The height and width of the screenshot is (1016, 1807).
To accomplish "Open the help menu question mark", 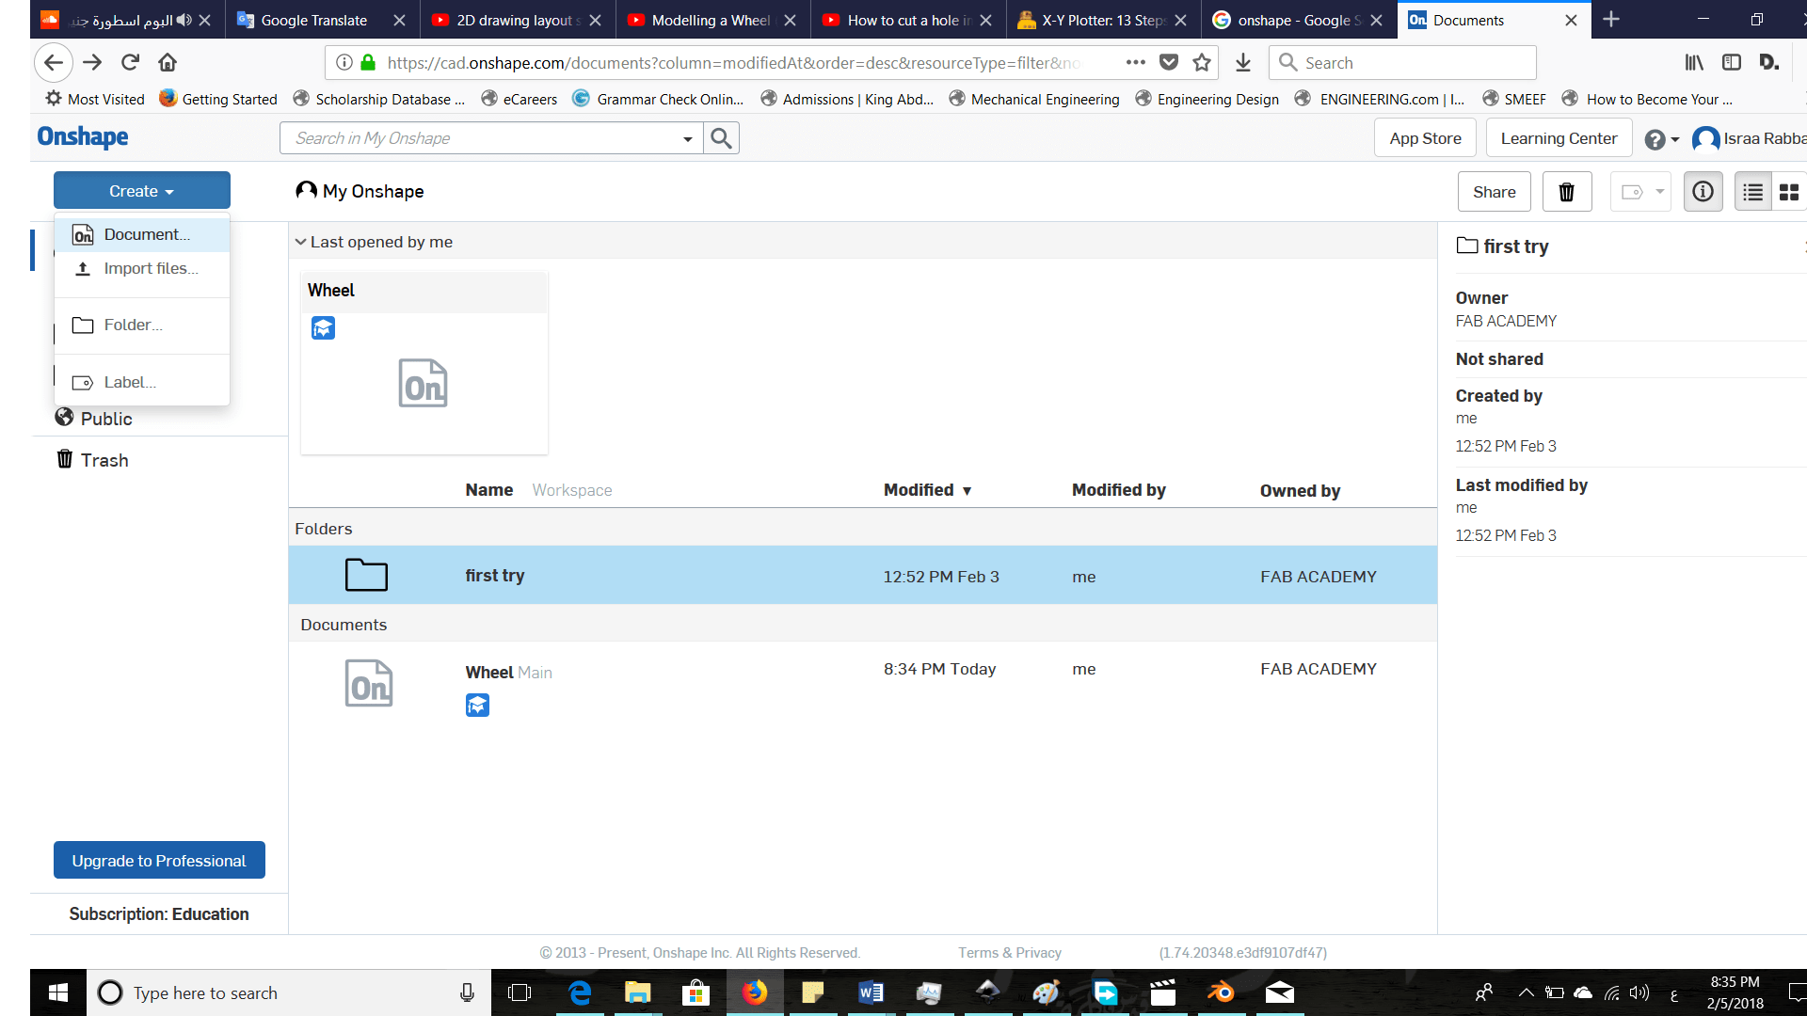I will [1661, 139].
